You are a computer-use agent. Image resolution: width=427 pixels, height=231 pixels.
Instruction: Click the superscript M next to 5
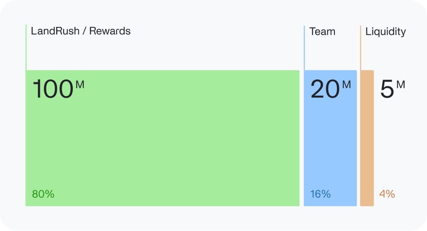click(x=401, y=84)
